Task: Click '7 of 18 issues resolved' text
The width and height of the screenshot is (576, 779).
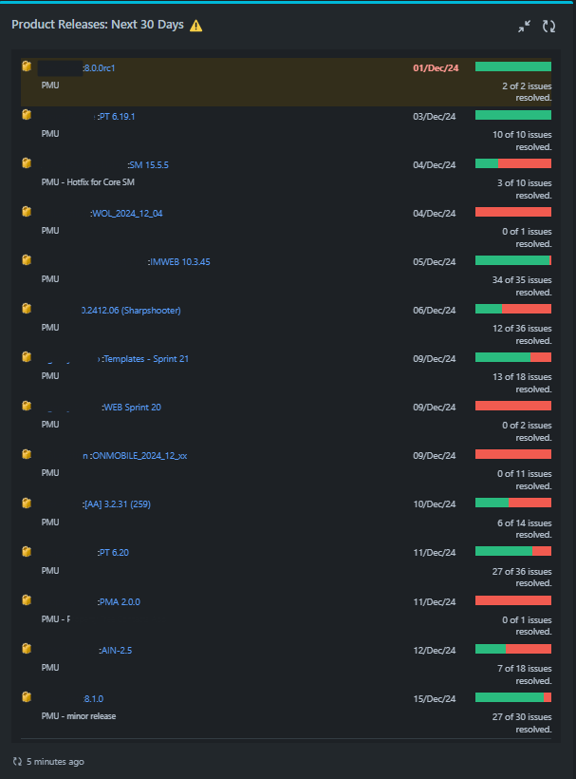Action: pyautogui.click(x=525, y=674)
